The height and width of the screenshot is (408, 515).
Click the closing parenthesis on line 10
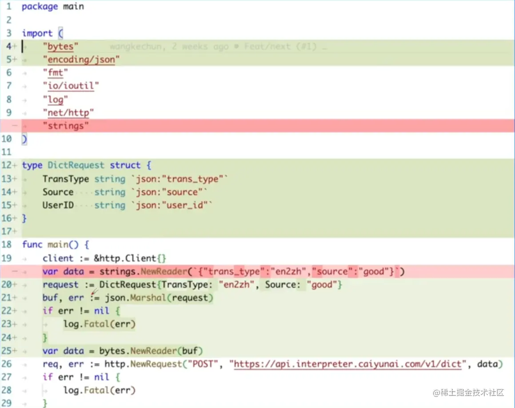coord(24,139)
